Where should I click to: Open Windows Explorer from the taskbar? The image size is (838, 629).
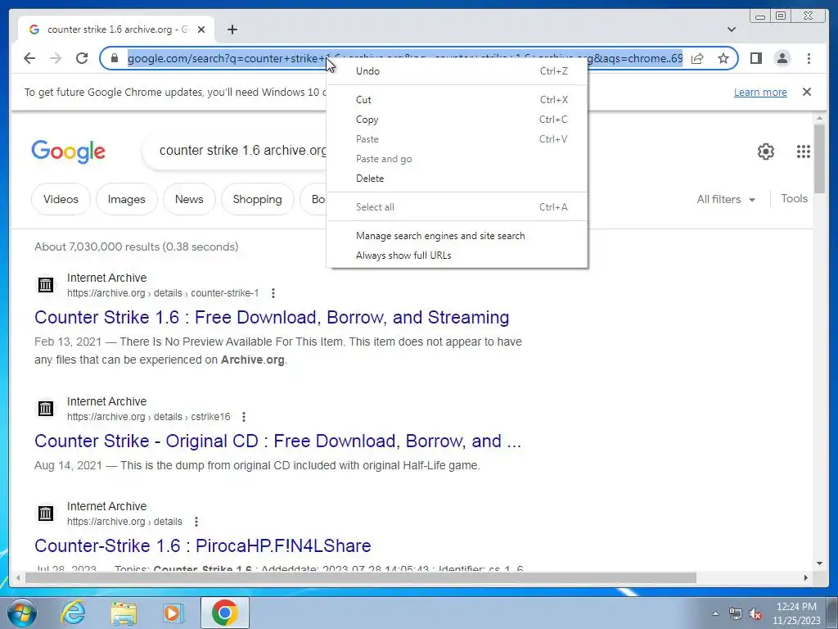124,613
